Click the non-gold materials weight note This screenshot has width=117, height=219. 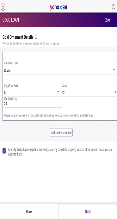point(49,116)
